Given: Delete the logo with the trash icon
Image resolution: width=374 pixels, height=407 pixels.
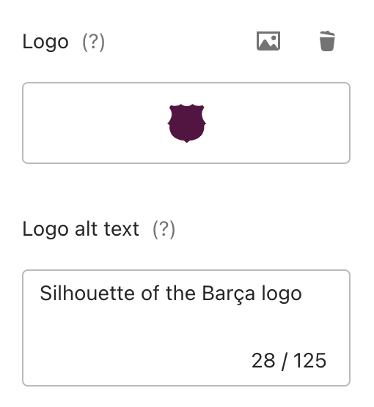Looking at the screenshot, I should pos(327,41).
